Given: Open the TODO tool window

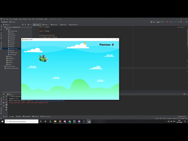Looking at the screenshot, I should pos(19,116).
